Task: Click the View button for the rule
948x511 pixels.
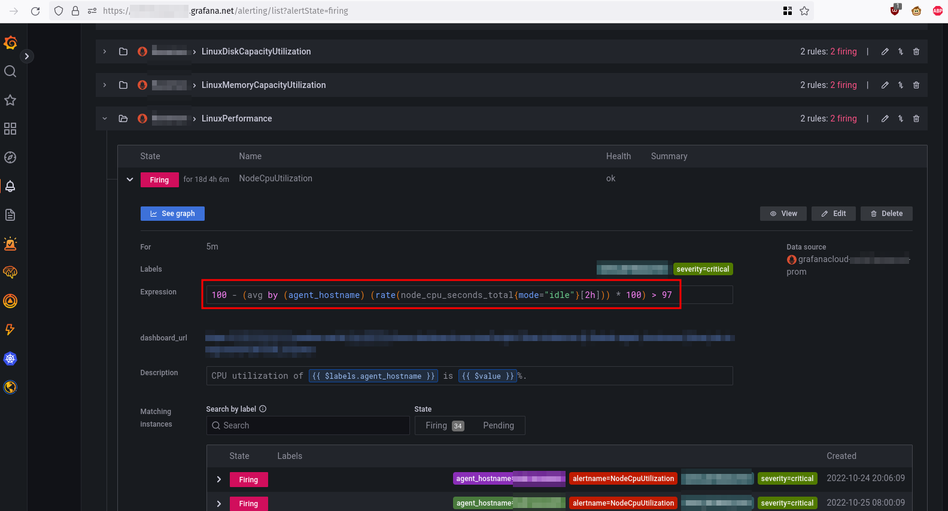Action: click(783, 214)
